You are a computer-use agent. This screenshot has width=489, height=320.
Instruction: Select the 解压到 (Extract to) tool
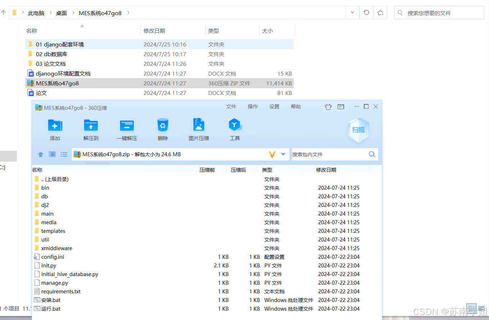[x=91, y=129]
